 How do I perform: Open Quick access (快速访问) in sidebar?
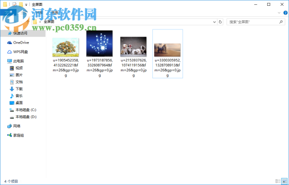23,33
